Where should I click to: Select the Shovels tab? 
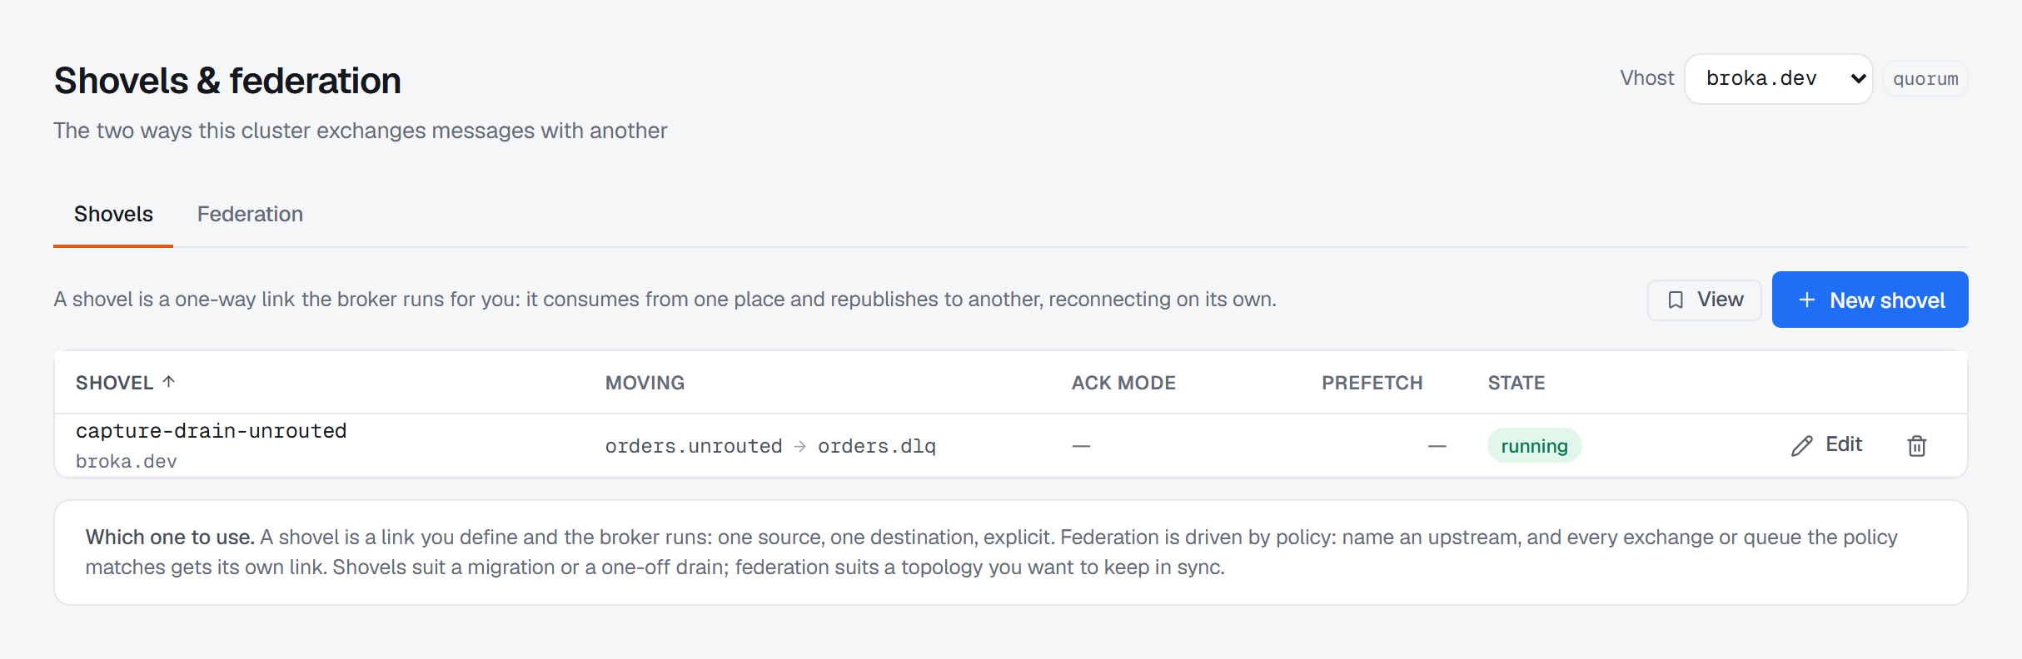[x=113, y=214]
